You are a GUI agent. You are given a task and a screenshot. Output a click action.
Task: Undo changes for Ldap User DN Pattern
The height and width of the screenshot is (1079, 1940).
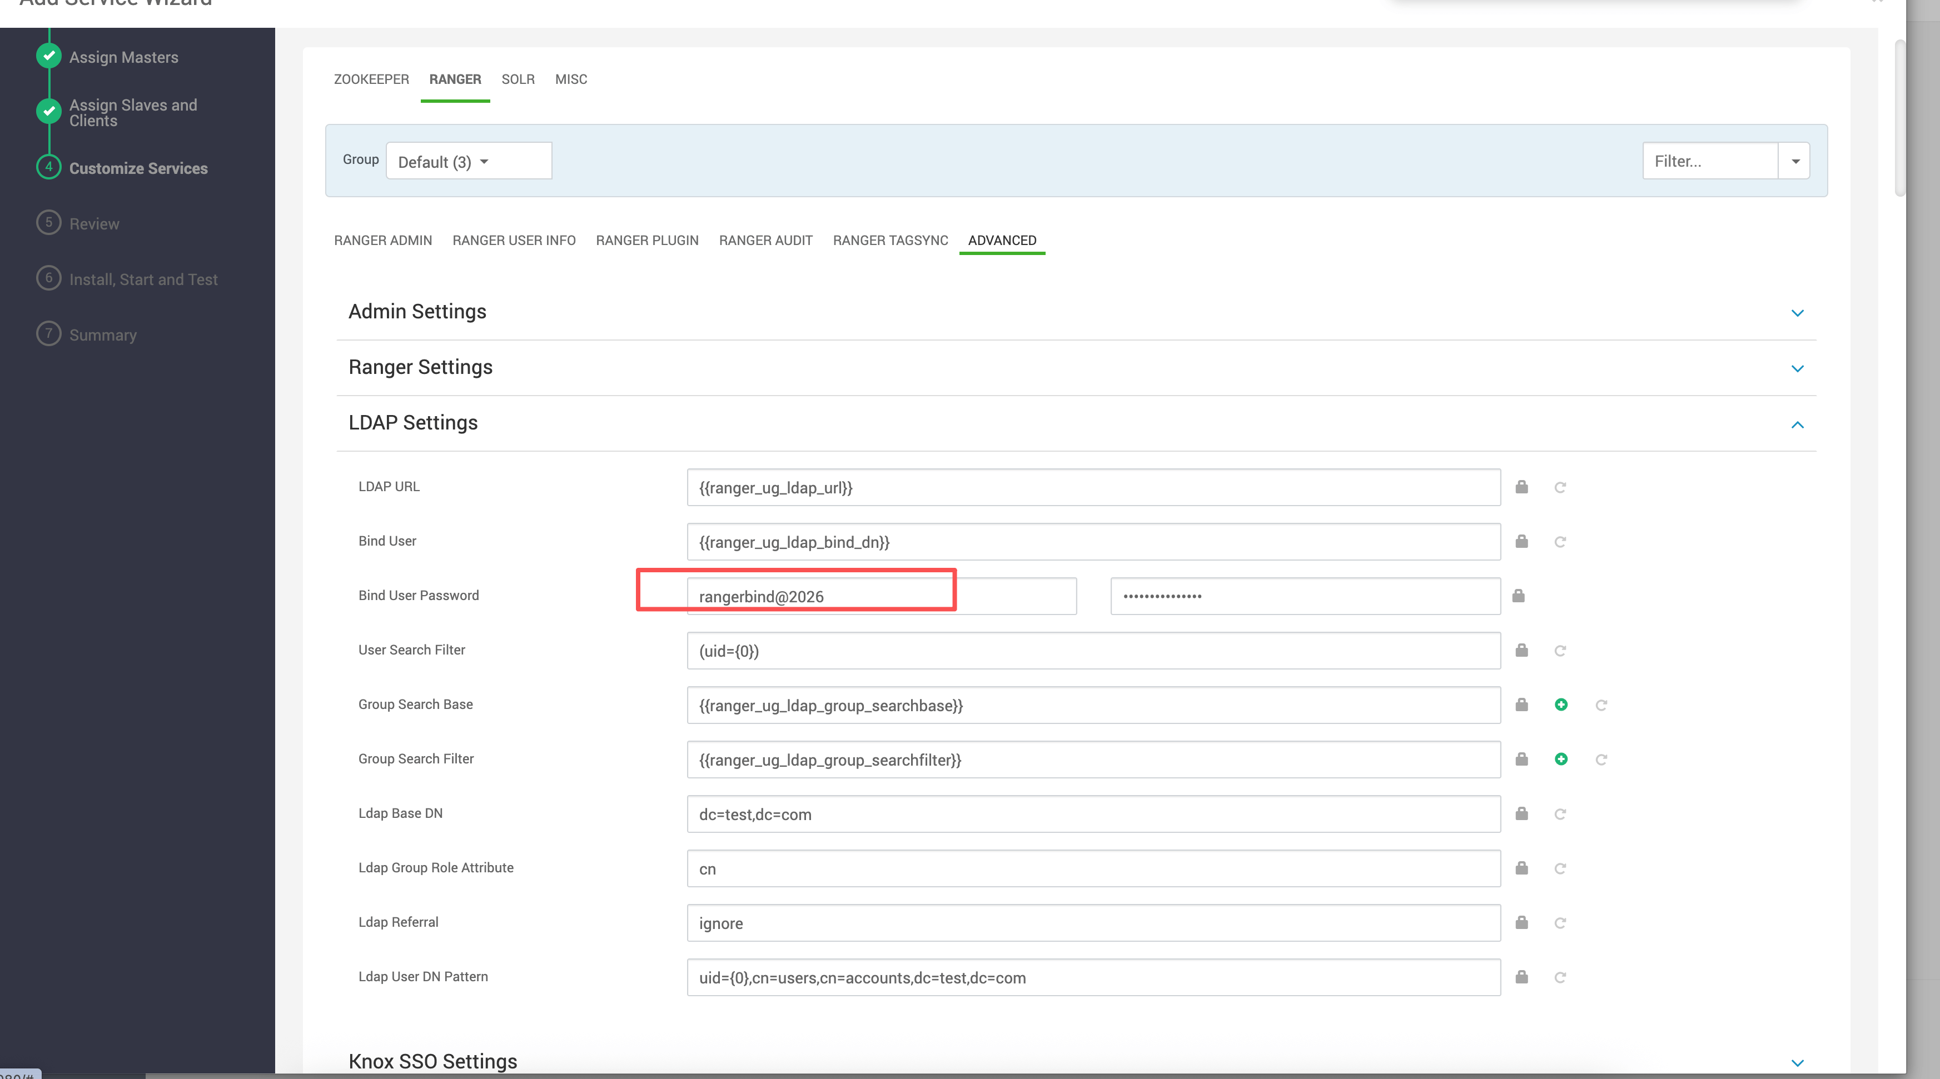pos(1560,977)
